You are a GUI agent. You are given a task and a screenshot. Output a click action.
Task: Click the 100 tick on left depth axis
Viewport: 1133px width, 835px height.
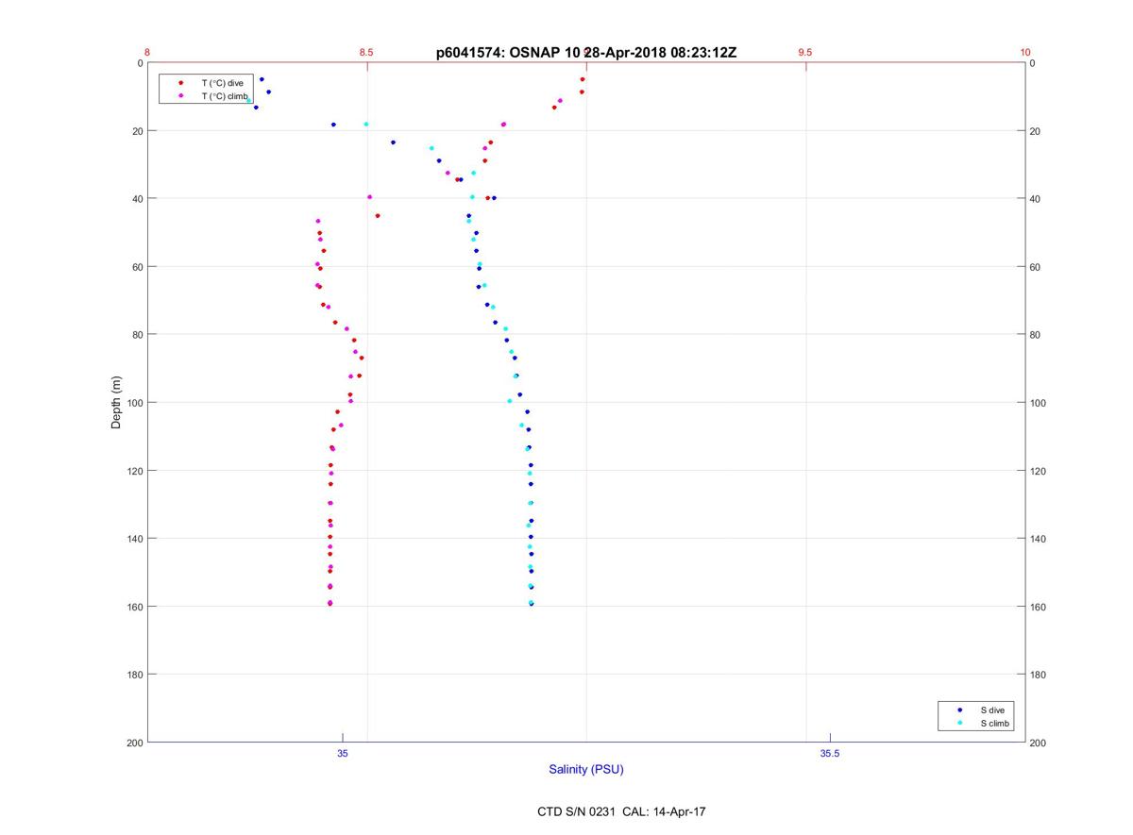coord(134,403)
